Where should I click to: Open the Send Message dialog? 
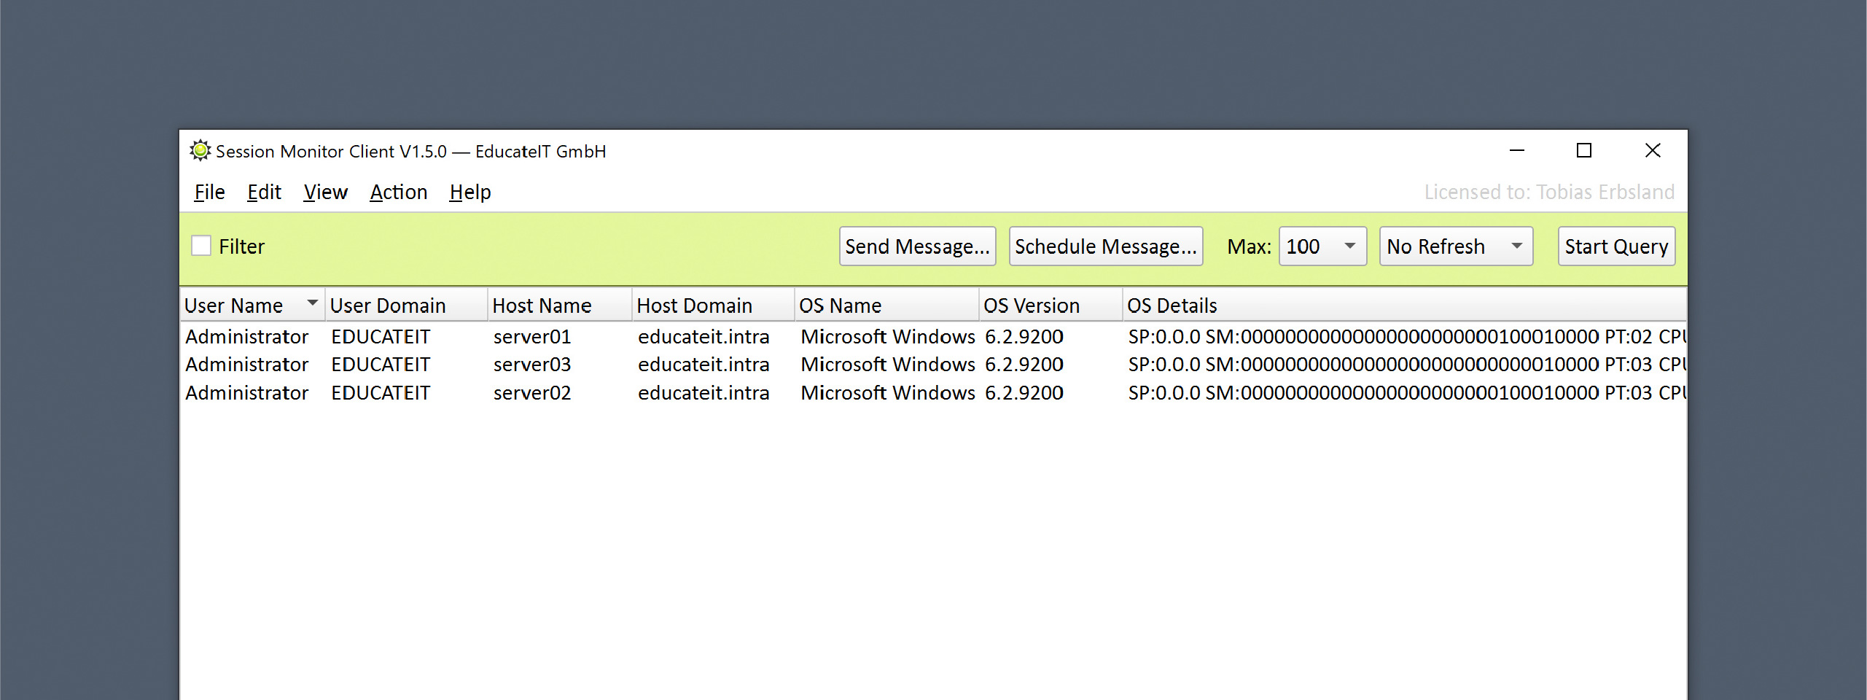coord(917,246)
